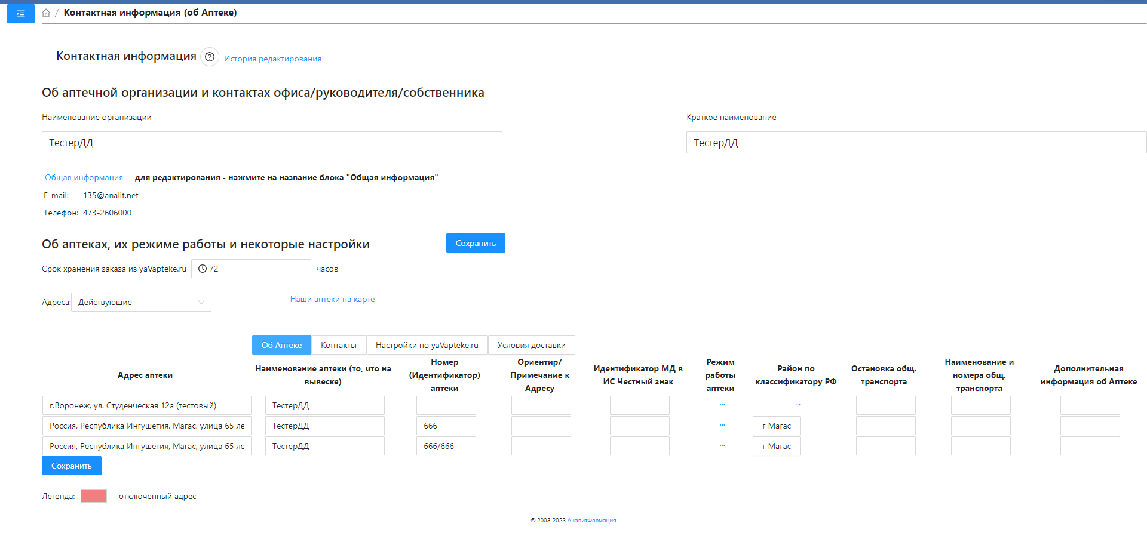
Task: Click Идентификатор МД column header
Action: (638, 375)
